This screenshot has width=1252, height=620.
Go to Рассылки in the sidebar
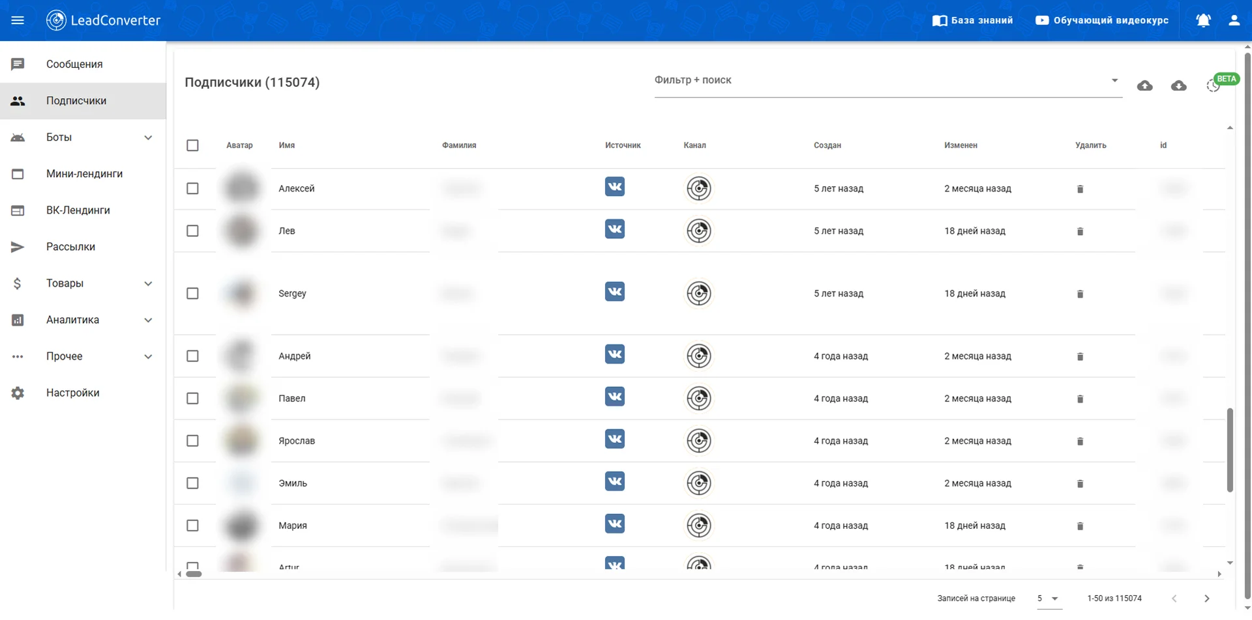(x=70, y=247)
